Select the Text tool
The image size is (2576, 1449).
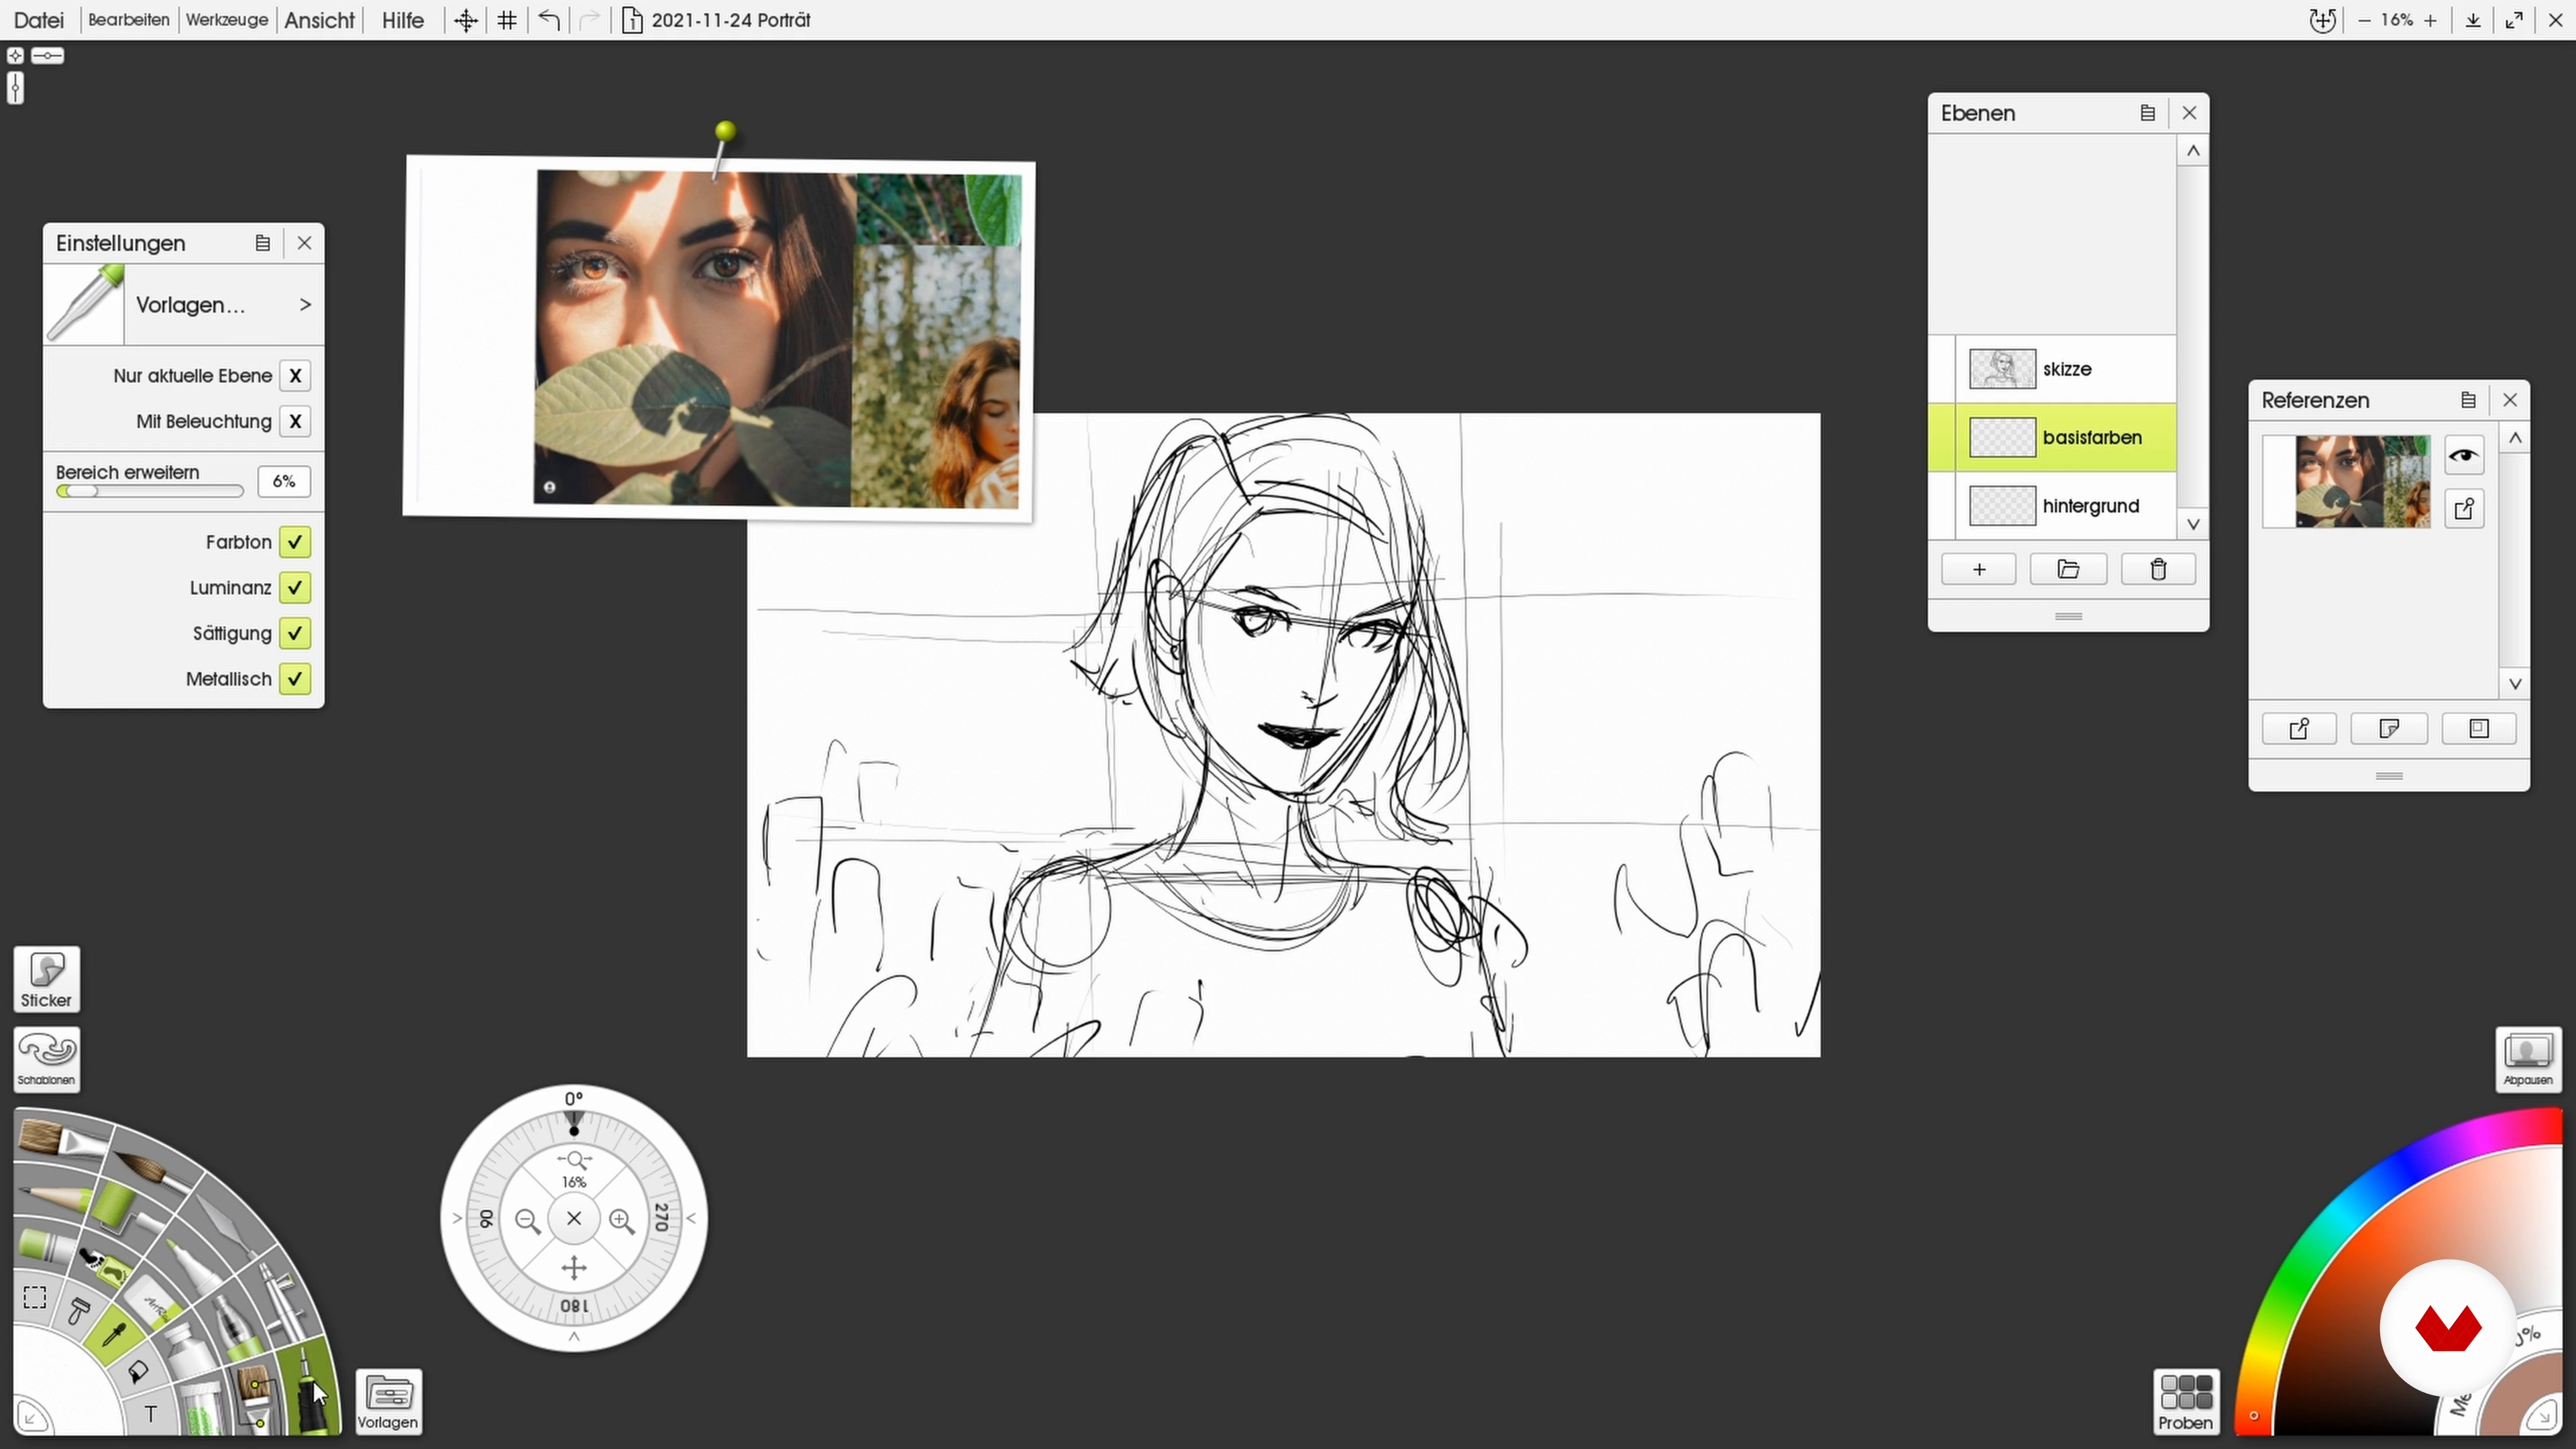(150, 1414)
